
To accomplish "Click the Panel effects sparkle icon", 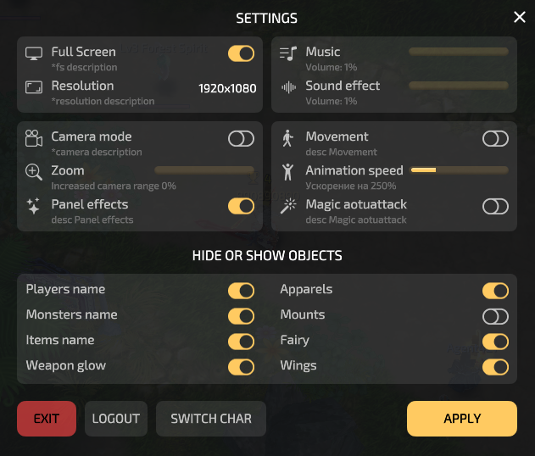I will [34, 206].
